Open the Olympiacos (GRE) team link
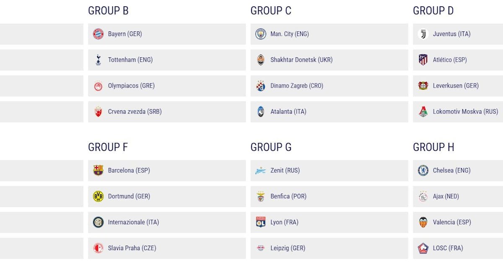Viewport: 503px width, 264px height. pyautogui.click(x=131, y=86)
